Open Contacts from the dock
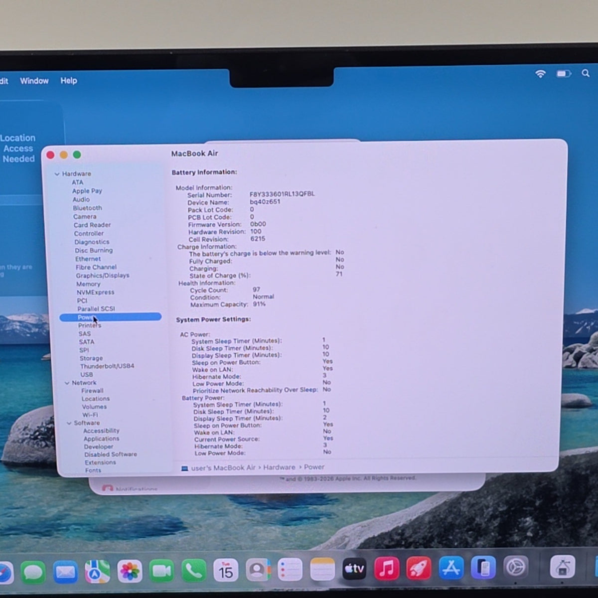Image resolution: width=598 pixels, height=598 pixels. pos(258,570)
